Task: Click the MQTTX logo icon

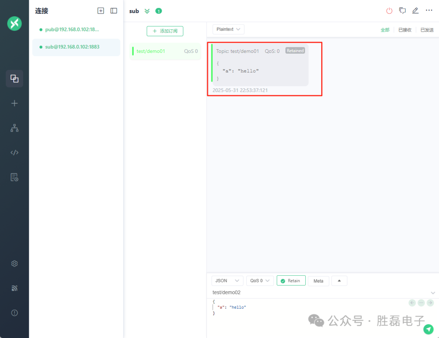Action: coord(14,24)
